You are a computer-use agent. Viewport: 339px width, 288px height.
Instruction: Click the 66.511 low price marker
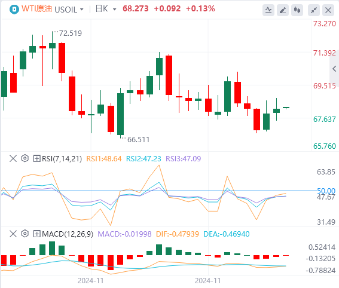138,140
